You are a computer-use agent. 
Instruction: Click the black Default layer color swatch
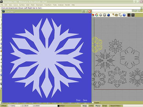[58, 106]
